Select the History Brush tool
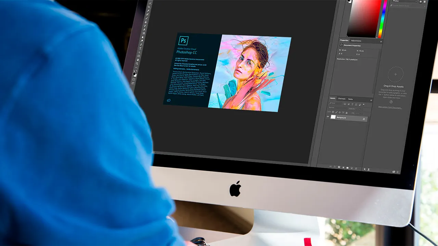The image size is (438, 246). click(145, 26)
